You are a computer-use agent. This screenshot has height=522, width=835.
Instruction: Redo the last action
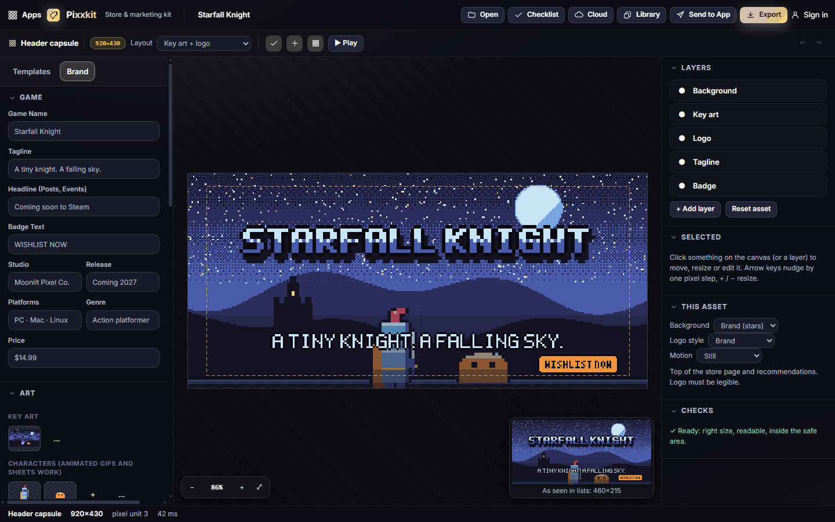pos(819,43)
